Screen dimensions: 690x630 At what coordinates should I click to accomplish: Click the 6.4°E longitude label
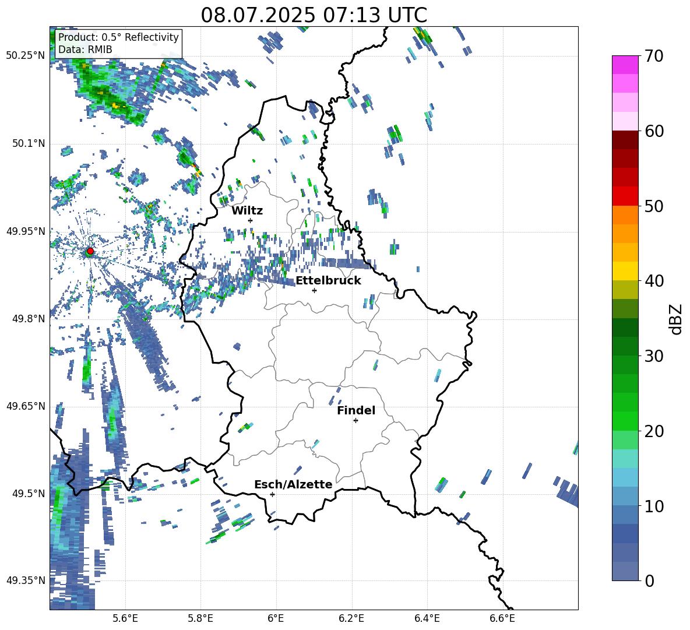point(427,618)
